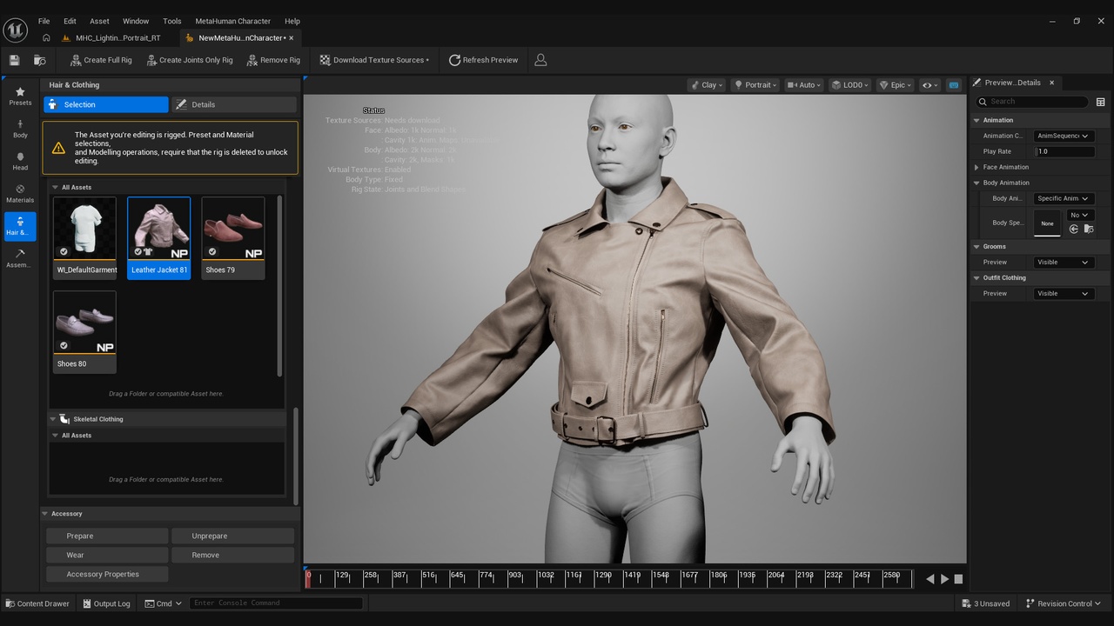The image size is (1114, 626).
Task: Click the play forward timeline button
Action: [x=944, y=579]
